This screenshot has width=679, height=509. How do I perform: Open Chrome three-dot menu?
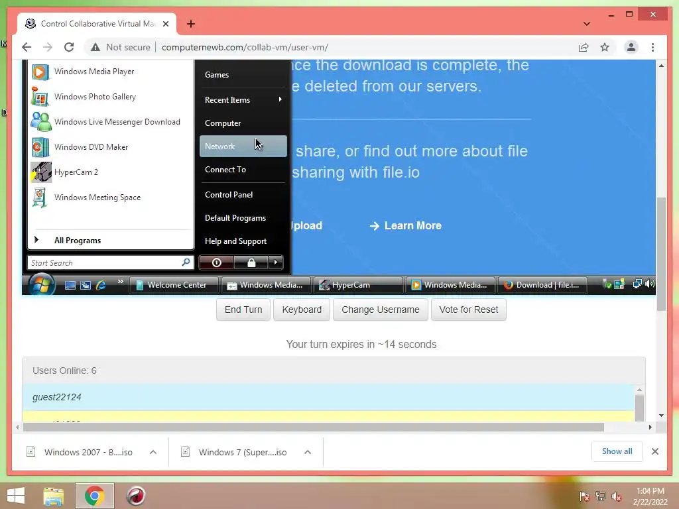click(652, 47)
